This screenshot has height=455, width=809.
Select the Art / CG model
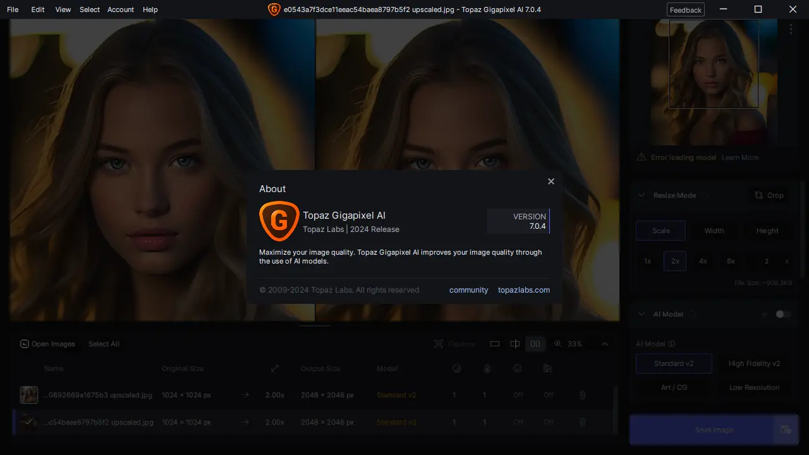click(674, 387)
